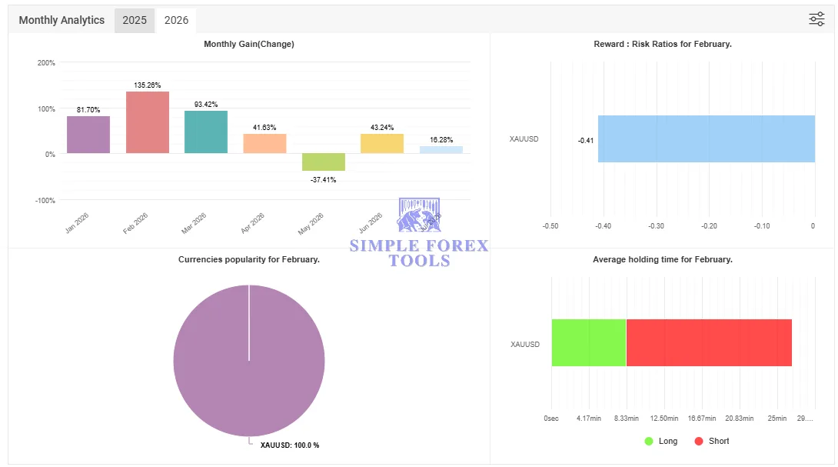Click the 93.42% bar label
Screen dimensions: 838x467
tap(206, 105)
